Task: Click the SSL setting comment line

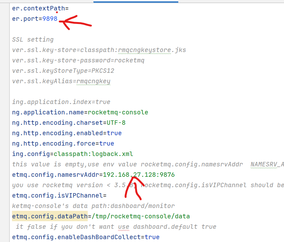Action: [33, 40]
